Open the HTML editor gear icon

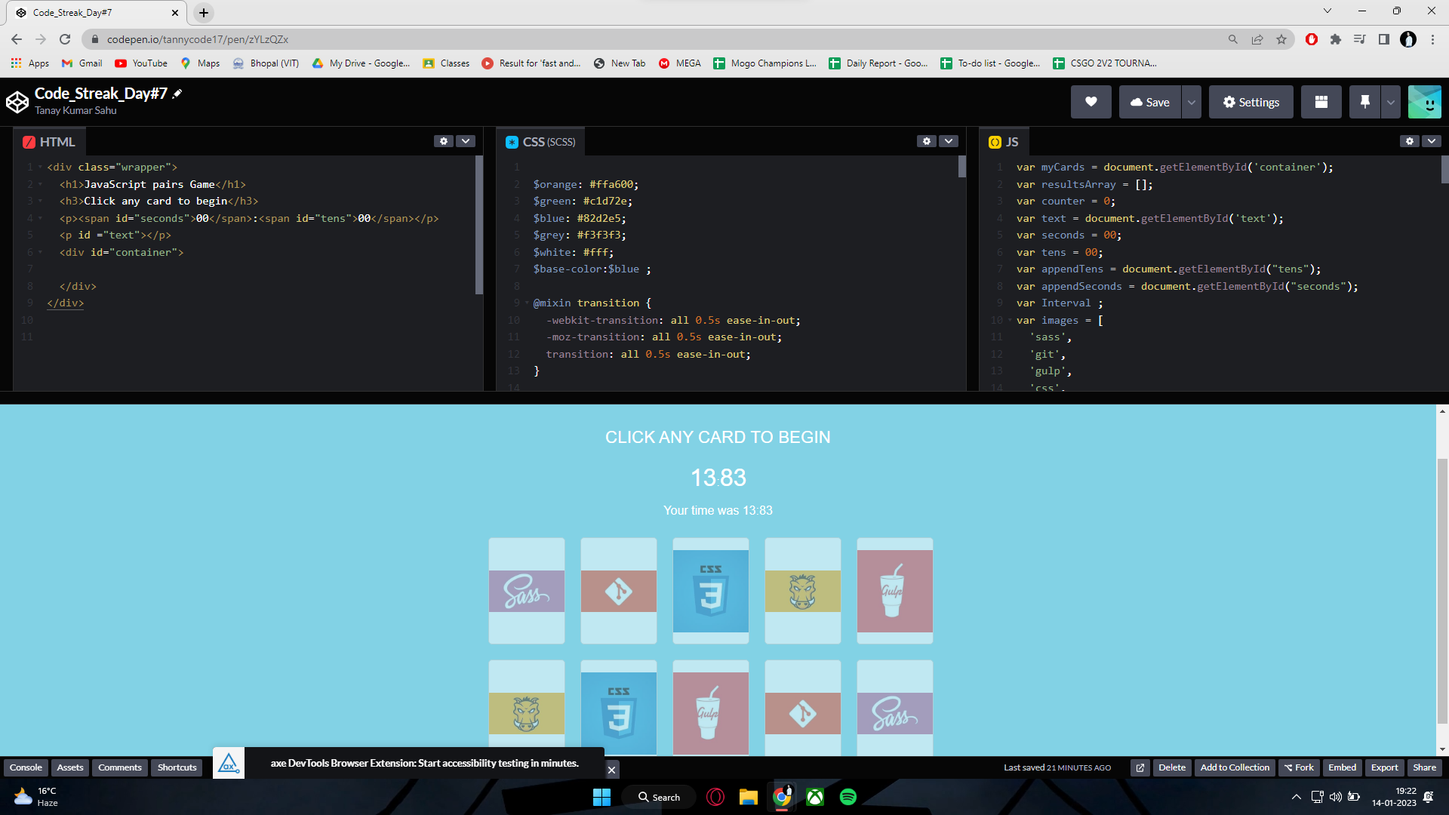pos(443,141)
